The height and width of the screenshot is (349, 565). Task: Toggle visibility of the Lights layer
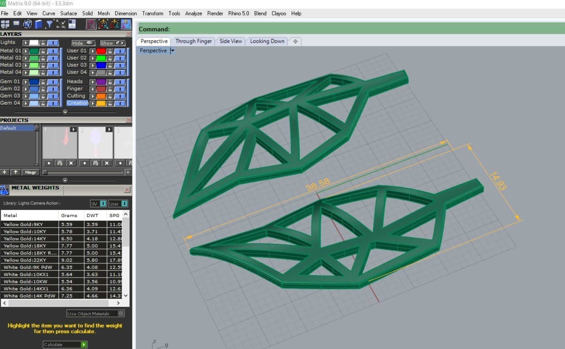pos(53,43)
